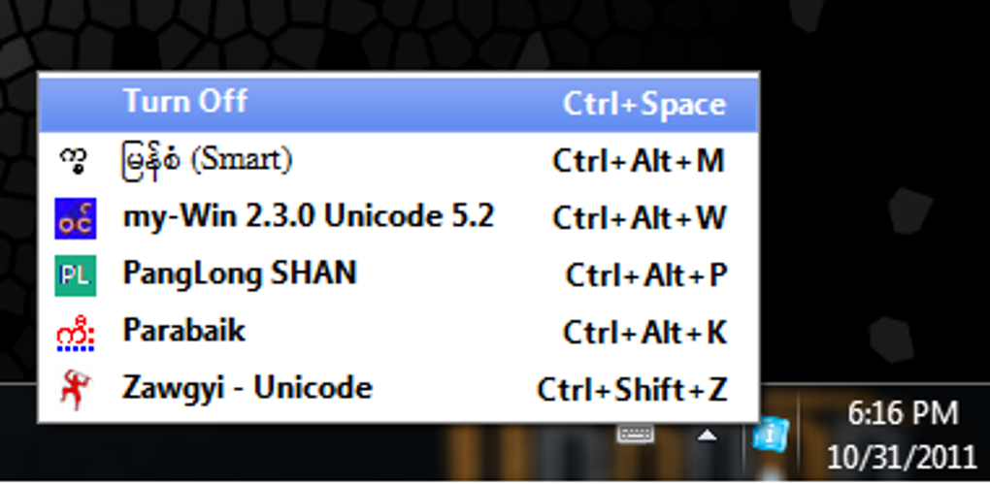This screenshot has height=484, width=990.
Task: Activate Zawgyi - Unicode keyboard
Action: pos(247,389)
